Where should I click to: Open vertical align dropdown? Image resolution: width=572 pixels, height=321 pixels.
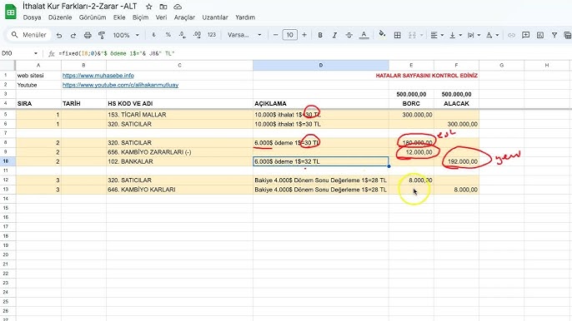(455, 35)
